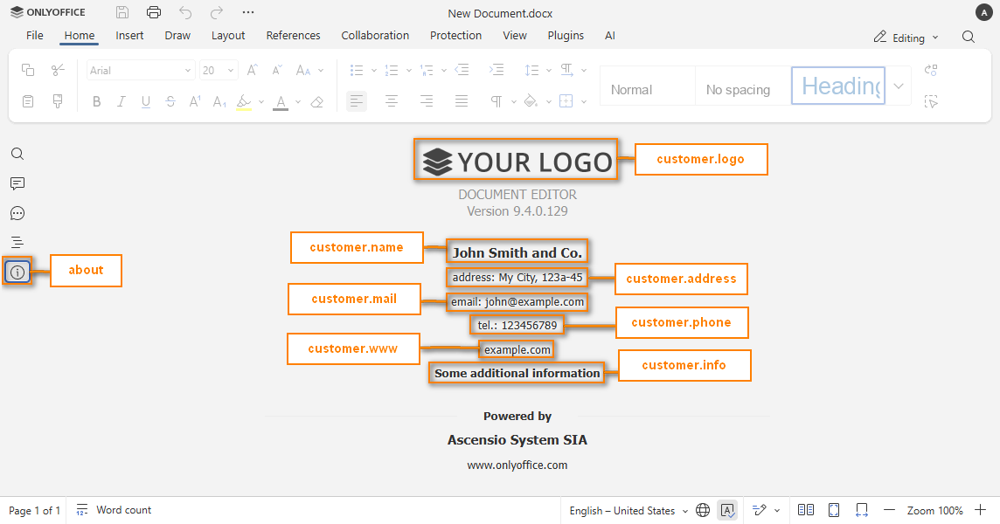The width and height of the screenshot is (1000, 524).
Task: Align text to the right
Action: (x=427, y=101)
